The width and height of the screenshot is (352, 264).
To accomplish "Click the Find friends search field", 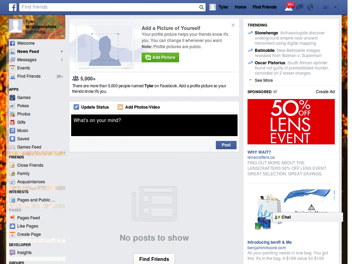I will point(109,7).
